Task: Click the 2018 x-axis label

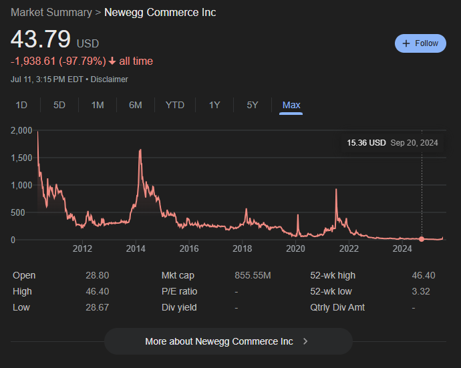Action: (x=243, y=248)
